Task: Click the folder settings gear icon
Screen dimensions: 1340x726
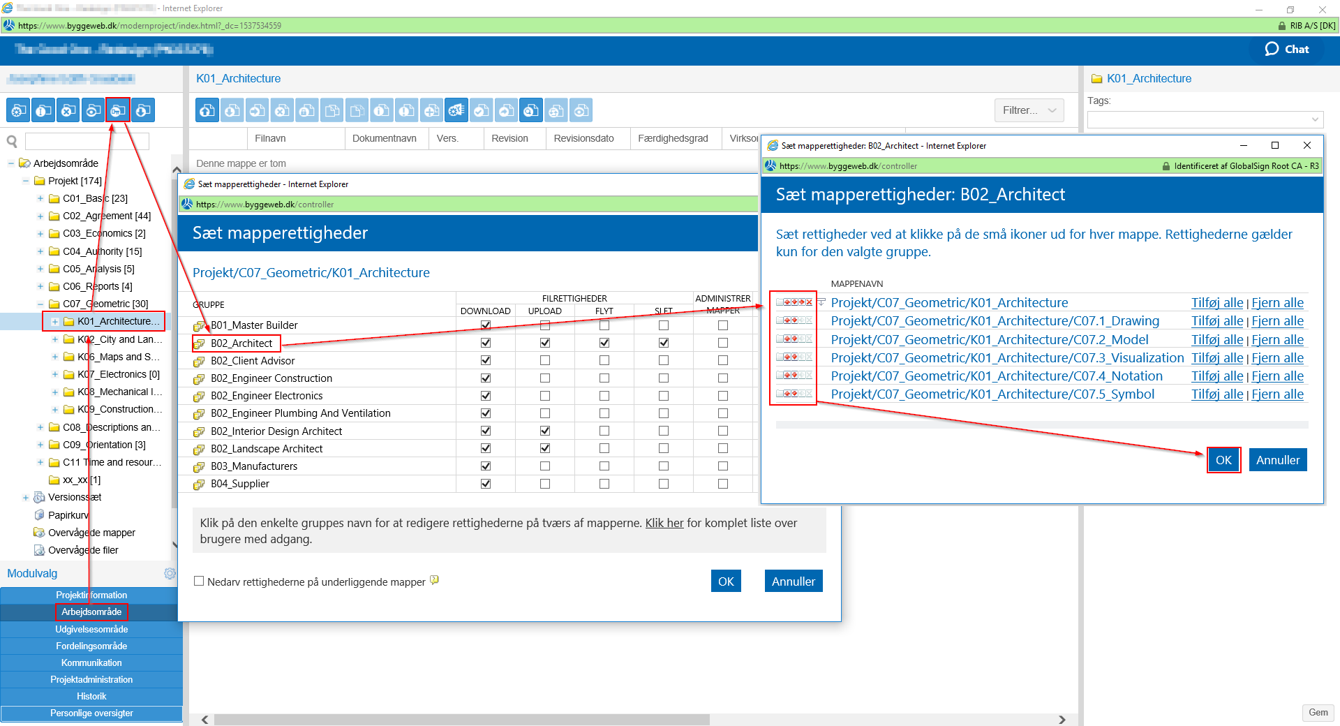Action: [x=18, y=110]
